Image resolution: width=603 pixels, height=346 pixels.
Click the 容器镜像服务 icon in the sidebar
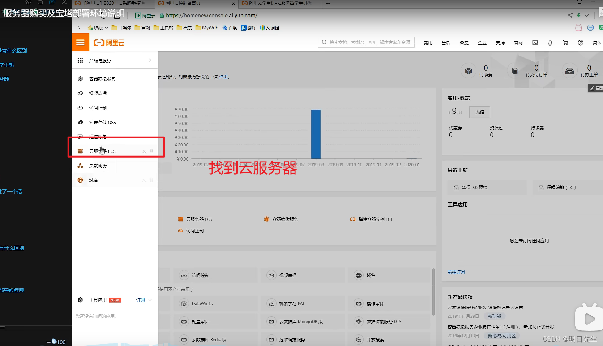point(80,79)
